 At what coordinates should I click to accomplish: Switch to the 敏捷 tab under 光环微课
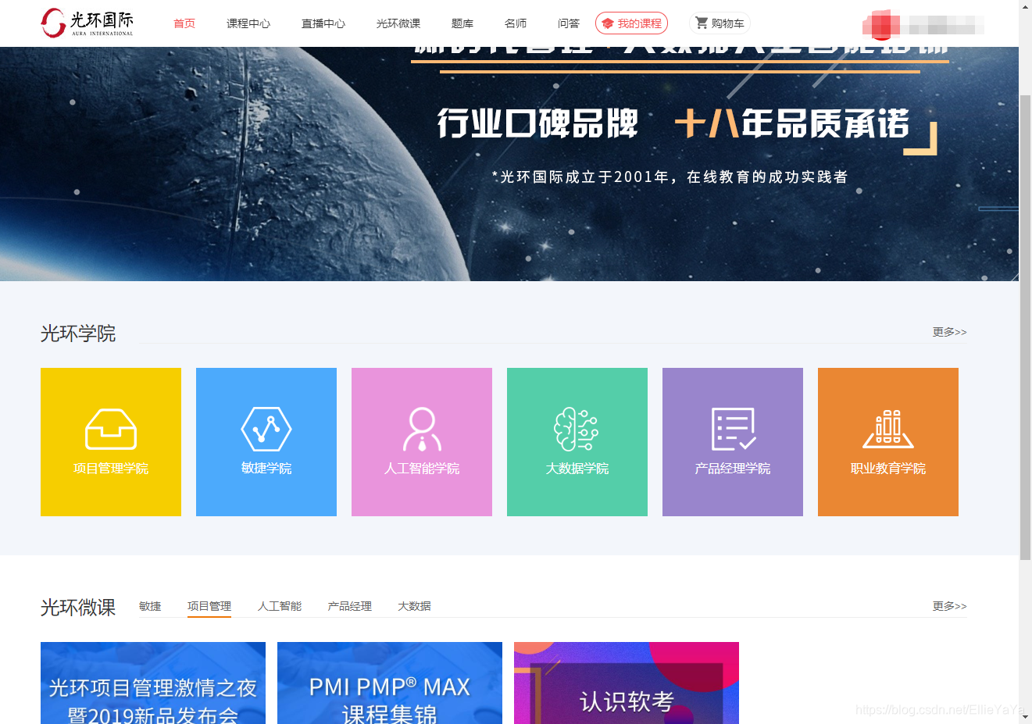pos(150,606)
